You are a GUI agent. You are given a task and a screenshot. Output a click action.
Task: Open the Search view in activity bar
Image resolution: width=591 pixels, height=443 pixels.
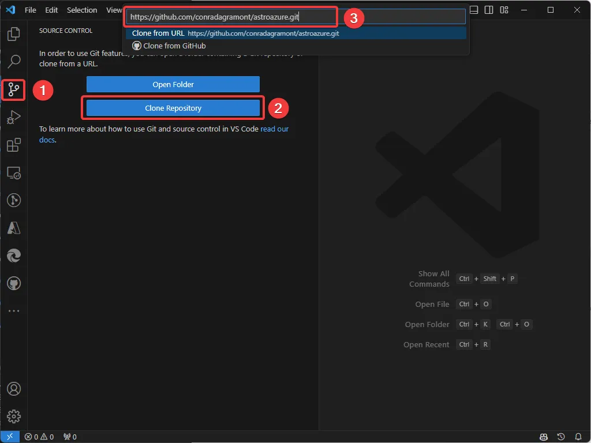tap(14, 61)
